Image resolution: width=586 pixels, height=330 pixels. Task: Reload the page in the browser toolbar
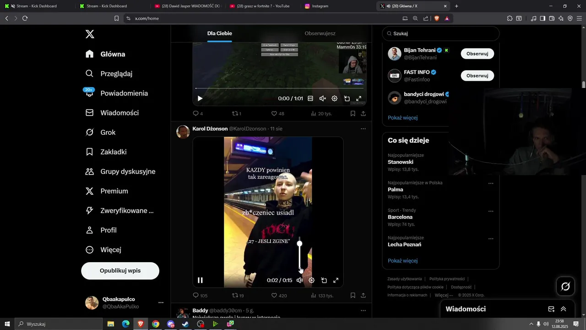[25, 18]
